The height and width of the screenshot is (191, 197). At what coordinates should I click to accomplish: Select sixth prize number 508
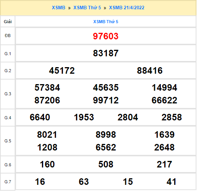click(x=106, y=164)
